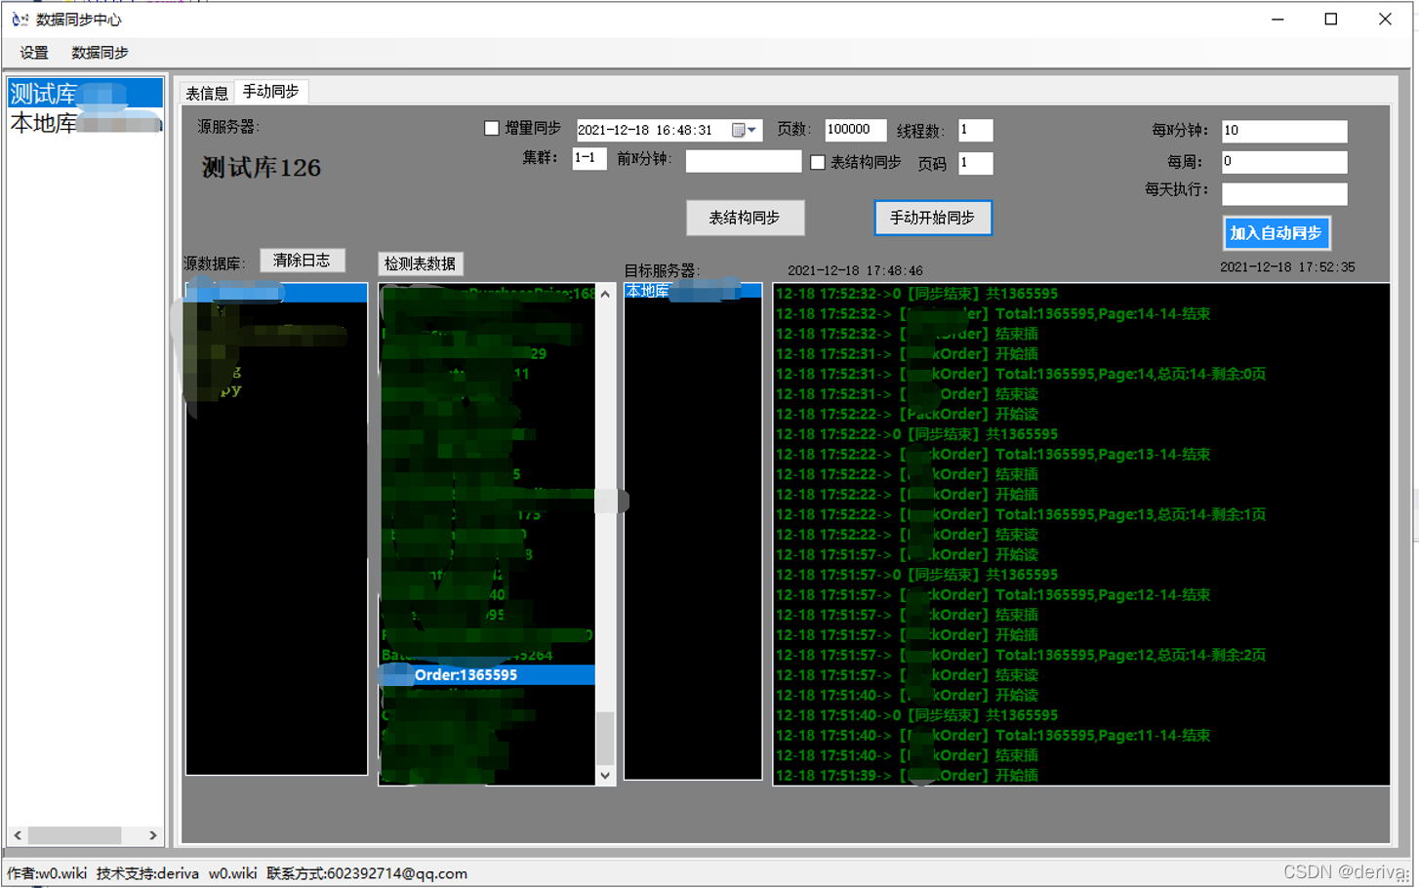This screenshot has width=1419, height=888.
Task: Click the 每周 input field
Action: pyautogui.click(x=1284, y=162)
